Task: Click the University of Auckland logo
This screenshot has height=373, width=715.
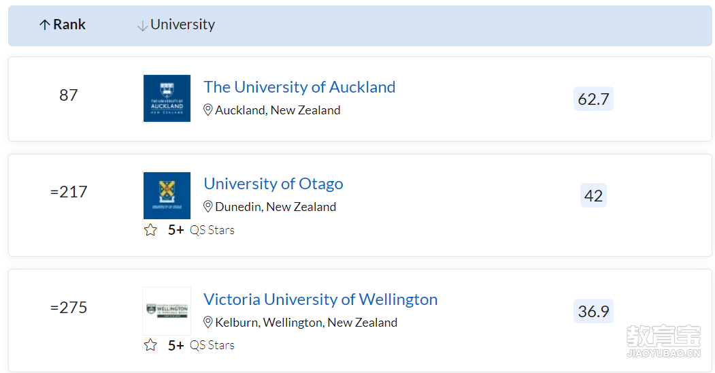Action: click(167, 99)
